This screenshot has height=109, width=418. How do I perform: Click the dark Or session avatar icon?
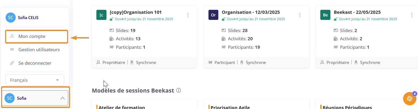(x=213, y=15)
